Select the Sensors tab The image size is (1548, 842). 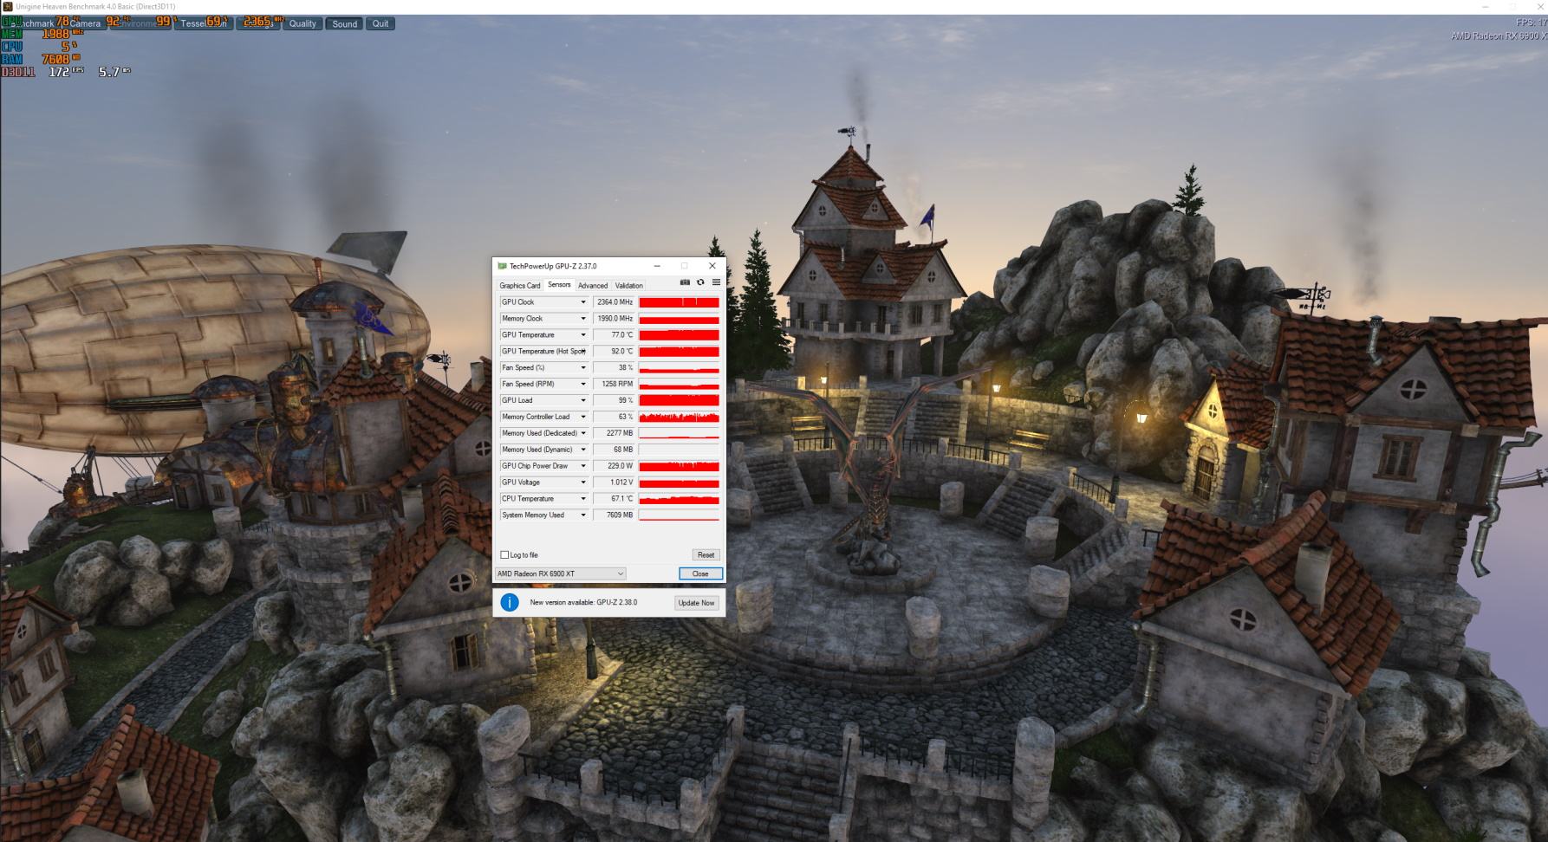[559, 285]
